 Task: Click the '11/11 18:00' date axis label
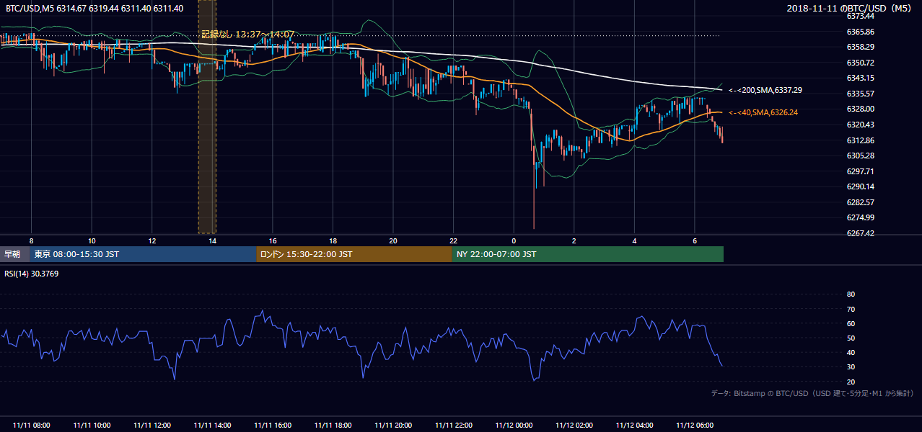tap(333, 426)
